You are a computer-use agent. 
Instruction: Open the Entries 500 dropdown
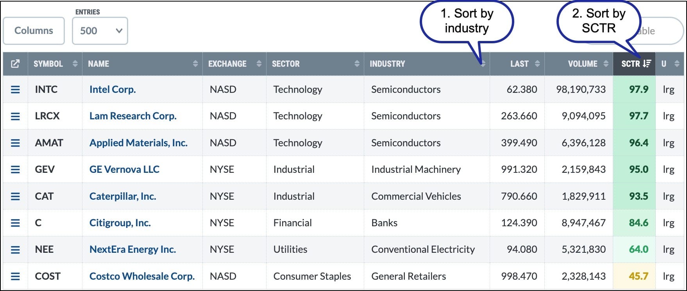coord(100,31)
